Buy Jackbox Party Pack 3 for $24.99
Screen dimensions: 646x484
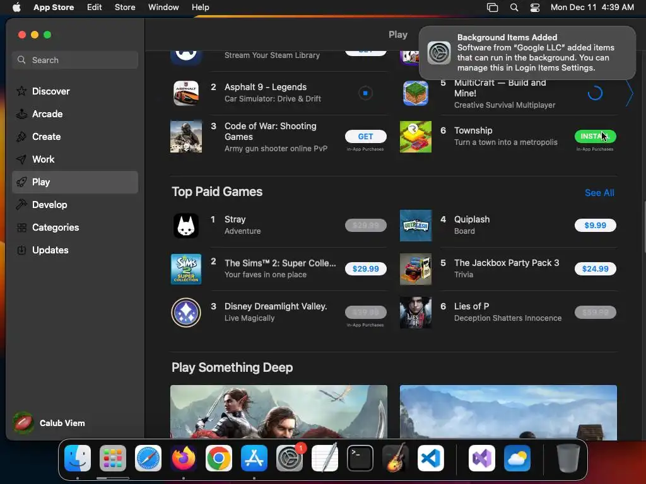[596, 268]
